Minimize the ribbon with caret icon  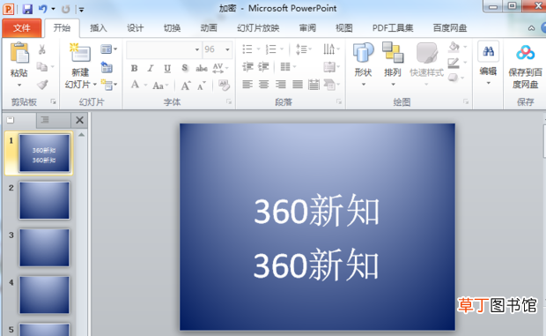tap(531, 28)
